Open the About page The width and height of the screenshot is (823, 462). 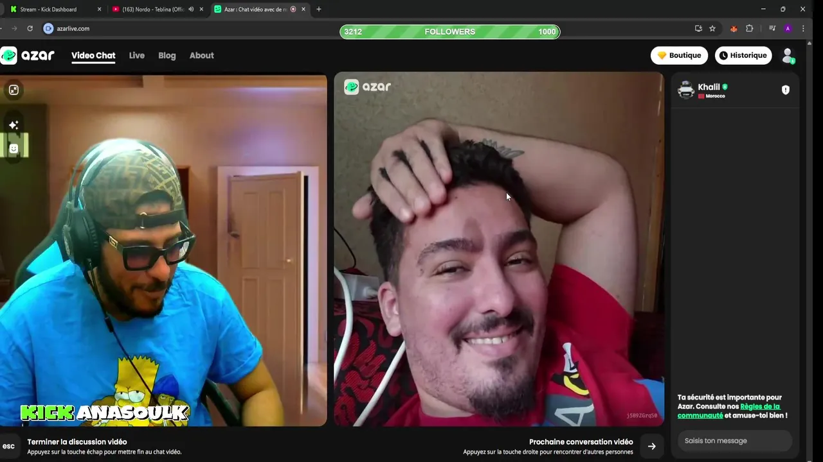point(201,56)
